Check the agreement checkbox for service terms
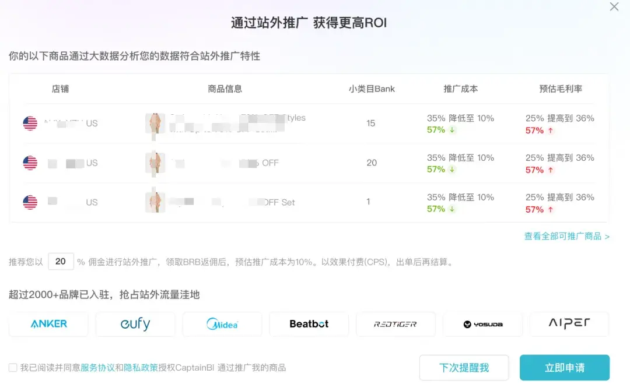 [13, 368]
